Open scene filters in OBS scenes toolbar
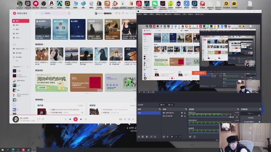 pyautogui.click(x=147, y=137)
